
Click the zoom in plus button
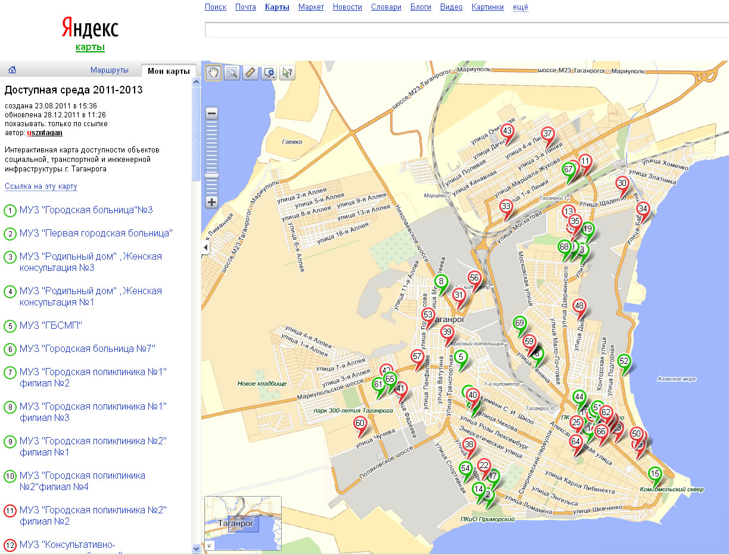coord(211,202)
